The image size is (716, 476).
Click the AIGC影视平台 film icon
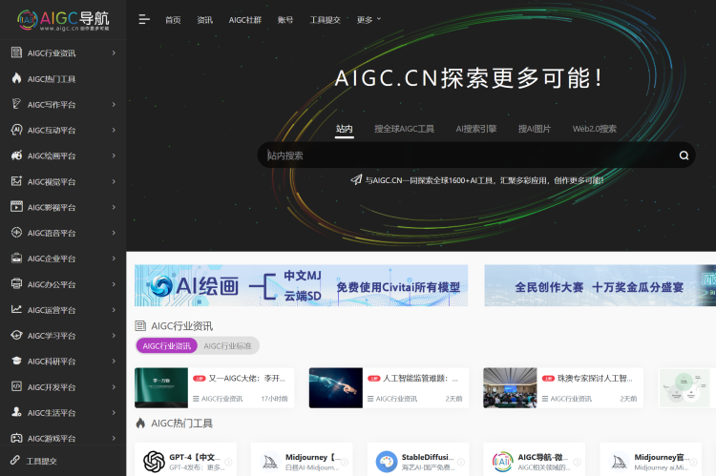tap(16, 207)
